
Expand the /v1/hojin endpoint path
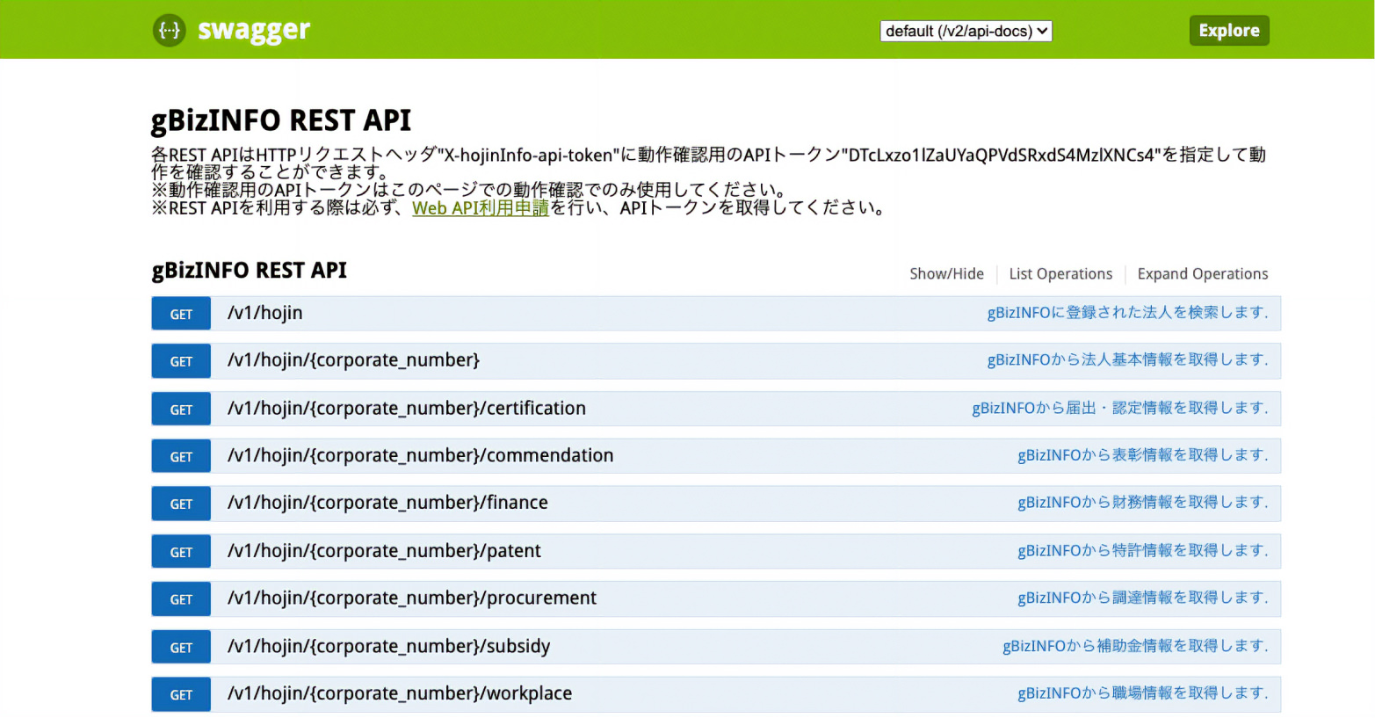(x=265, y=313)
